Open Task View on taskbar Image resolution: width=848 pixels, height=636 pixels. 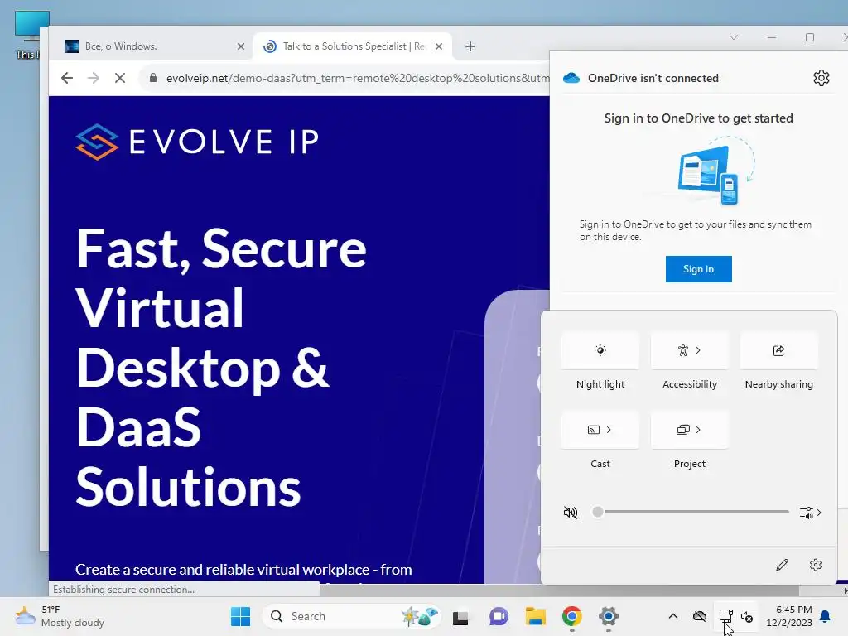(x=460, y=616)
